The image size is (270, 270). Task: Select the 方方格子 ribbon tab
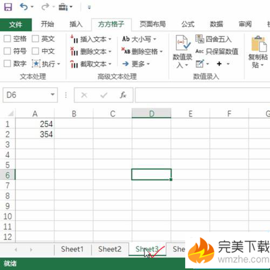click(111, 24)
